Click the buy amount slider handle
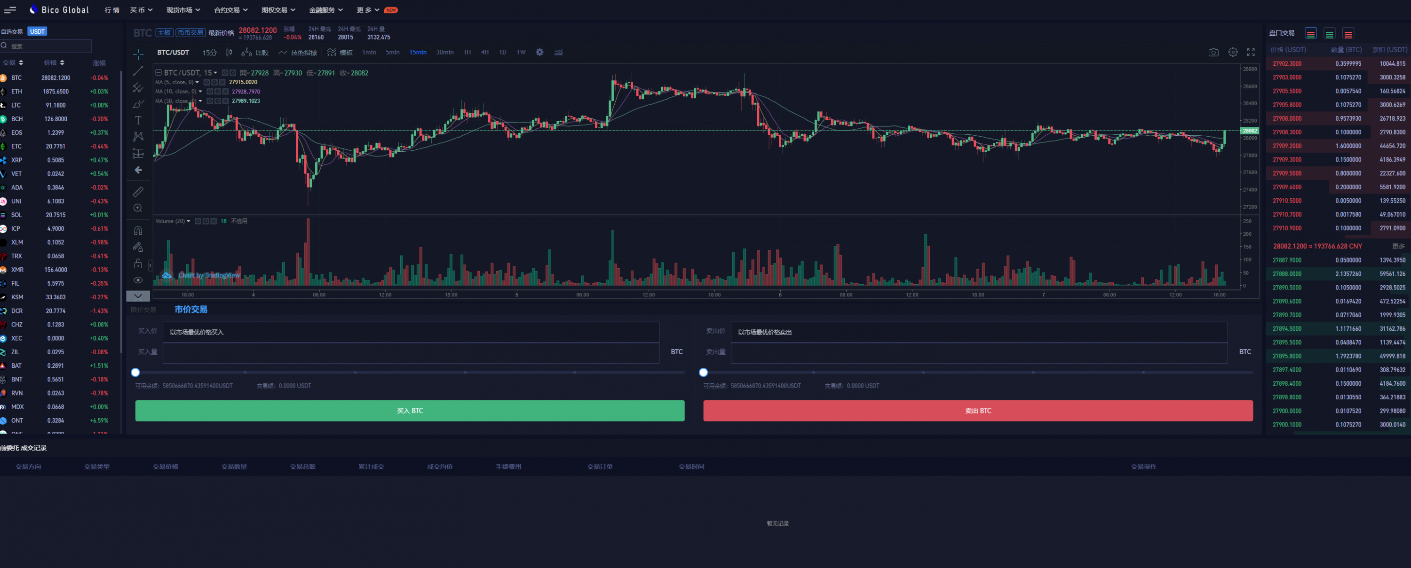Screen dimensions: 1411x568 [135, 373]
